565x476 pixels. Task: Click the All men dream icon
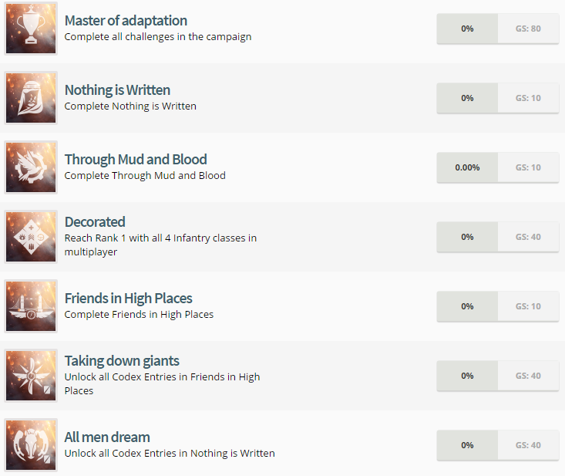31,445
